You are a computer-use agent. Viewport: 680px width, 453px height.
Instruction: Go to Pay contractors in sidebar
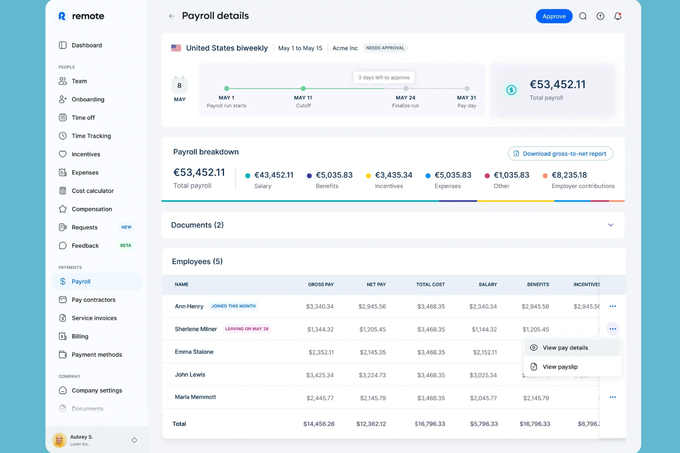click(x=93, y=300)
